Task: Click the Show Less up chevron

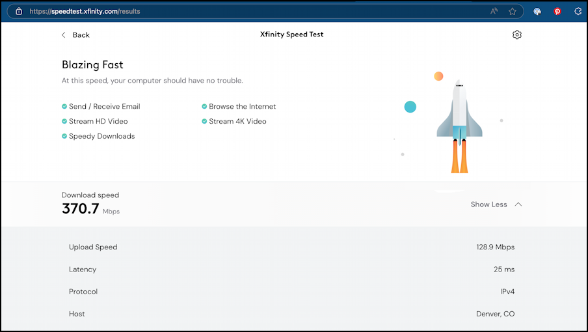Action: [518, 204]
